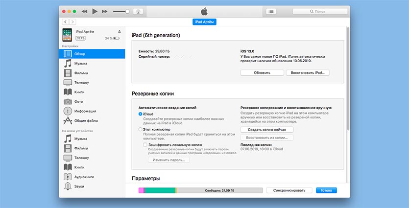
Task: Click the Звуки bell icon
Action: pyautogui.click(x=68, y=186)
